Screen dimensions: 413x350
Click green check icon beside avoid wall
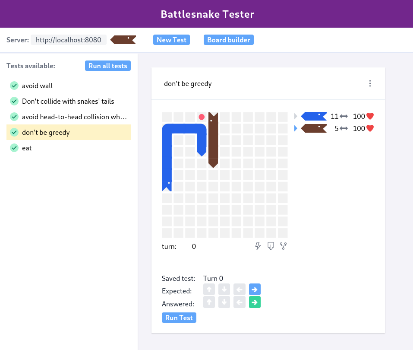tap(14, 86)
